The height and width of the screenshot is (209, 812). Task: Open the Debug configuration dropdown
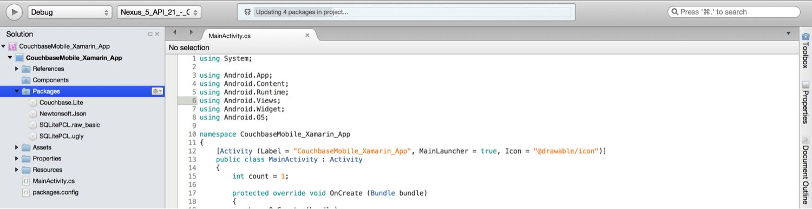(70, 12)
